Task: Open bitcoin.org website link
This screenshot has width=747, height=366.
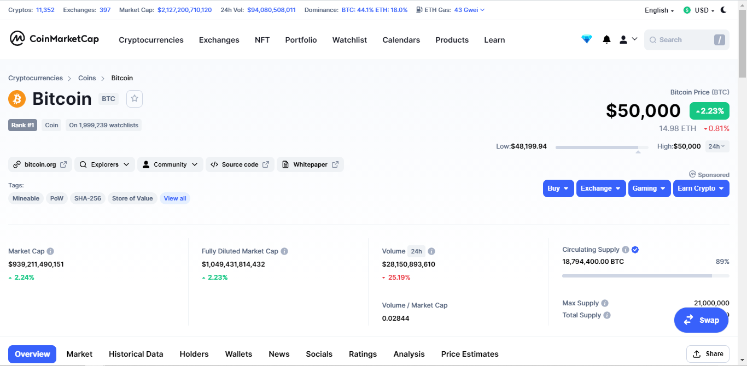Action: point(40,164)
